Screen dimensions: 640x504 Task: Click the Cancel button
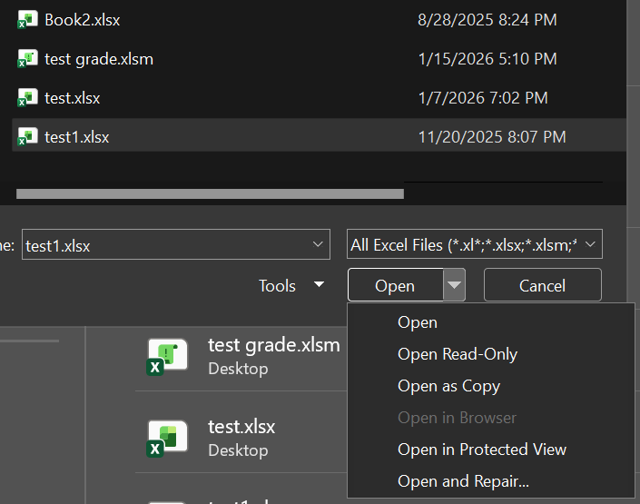(x=543, y=284)
